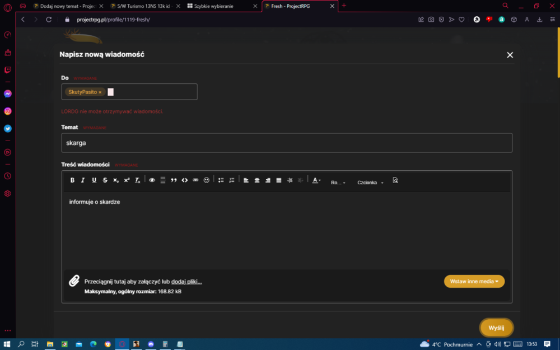
Task: Insert a spoiler with the eye icon
Action: coord(152,180)
